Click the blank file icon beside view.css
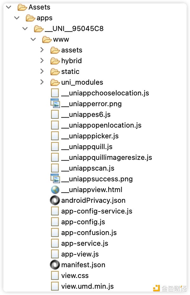Image resolution: width=190 pixels, height=295 pixels. coord(55,275)
